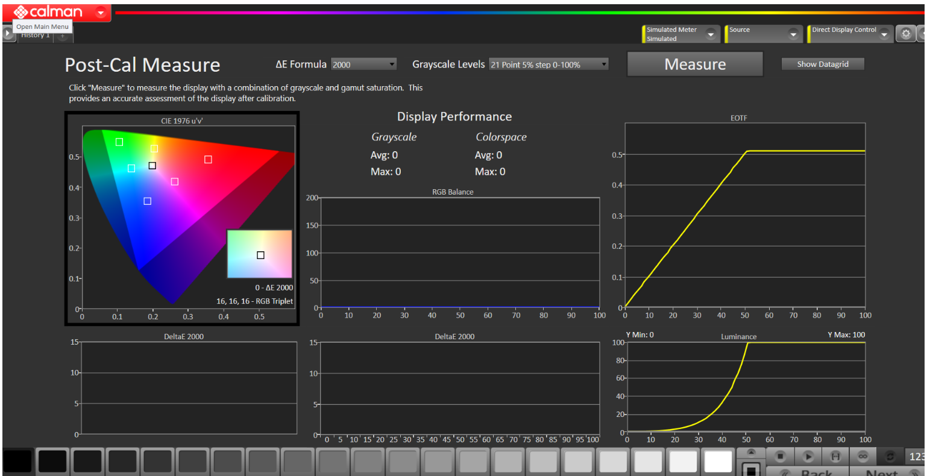The image size is (927, 476).
Task: Click the magenta marker in CIE chart
Action: [175, 181]
